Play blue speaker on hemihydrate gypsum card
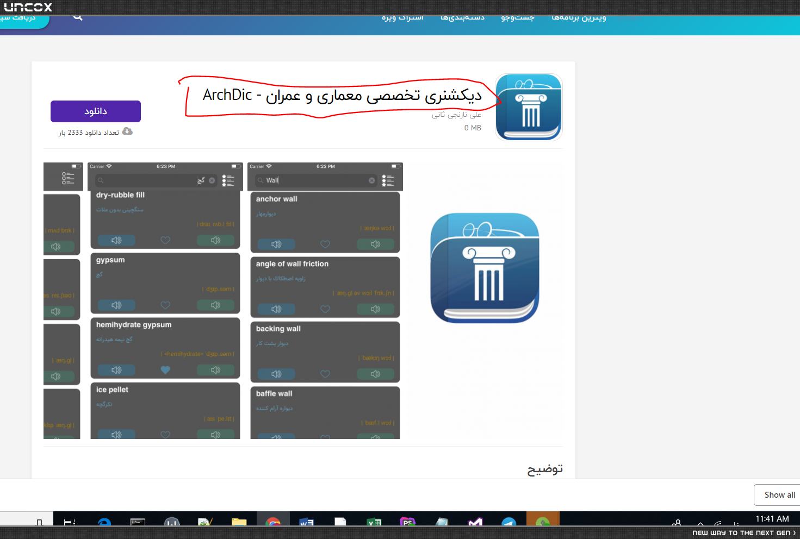This screenshot has width=800, height=539. click(116, 370)
